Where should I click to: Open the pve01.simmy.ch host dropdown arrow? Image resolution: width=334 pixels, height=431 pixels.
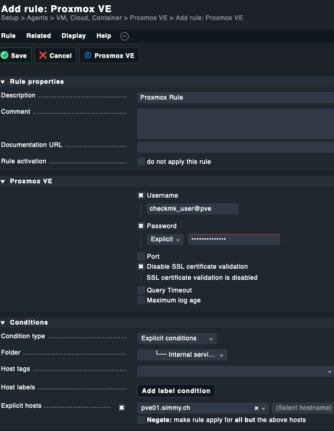pyautogui.click(x=263, y=409)
